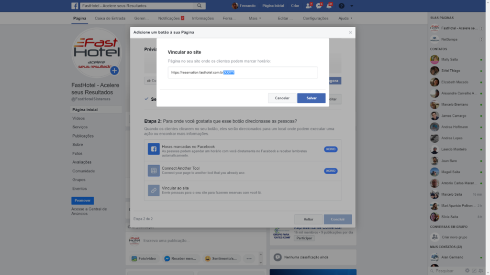Open Serviços in left sidebar

(80, 127)
